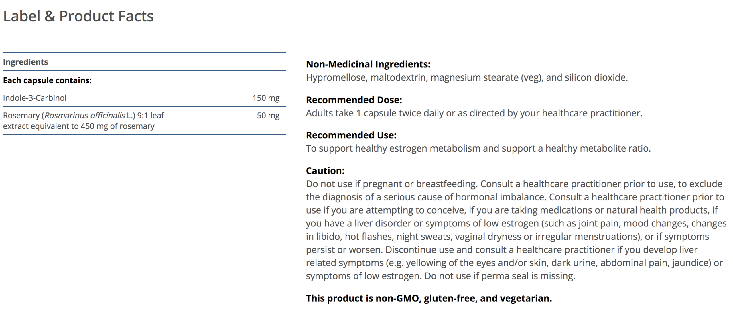The height and width of the screenshot is (312, 733).
Task: Select the Indole-3-Carbinol ingredient name
Action: tap(35, 98)
